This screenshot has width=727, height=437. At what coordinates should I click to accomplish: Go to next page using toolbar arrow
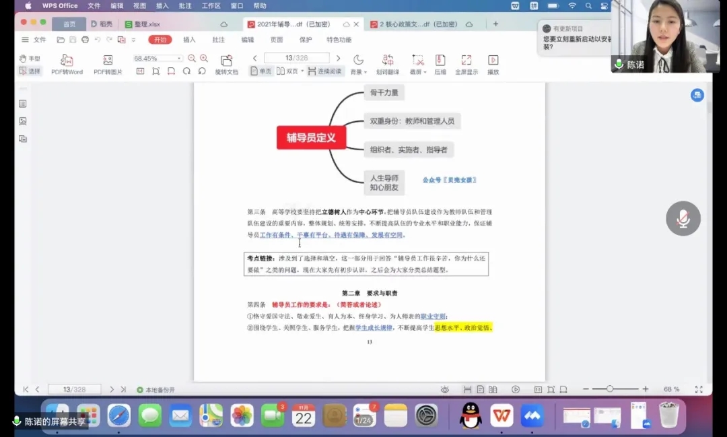click(338, 59)
